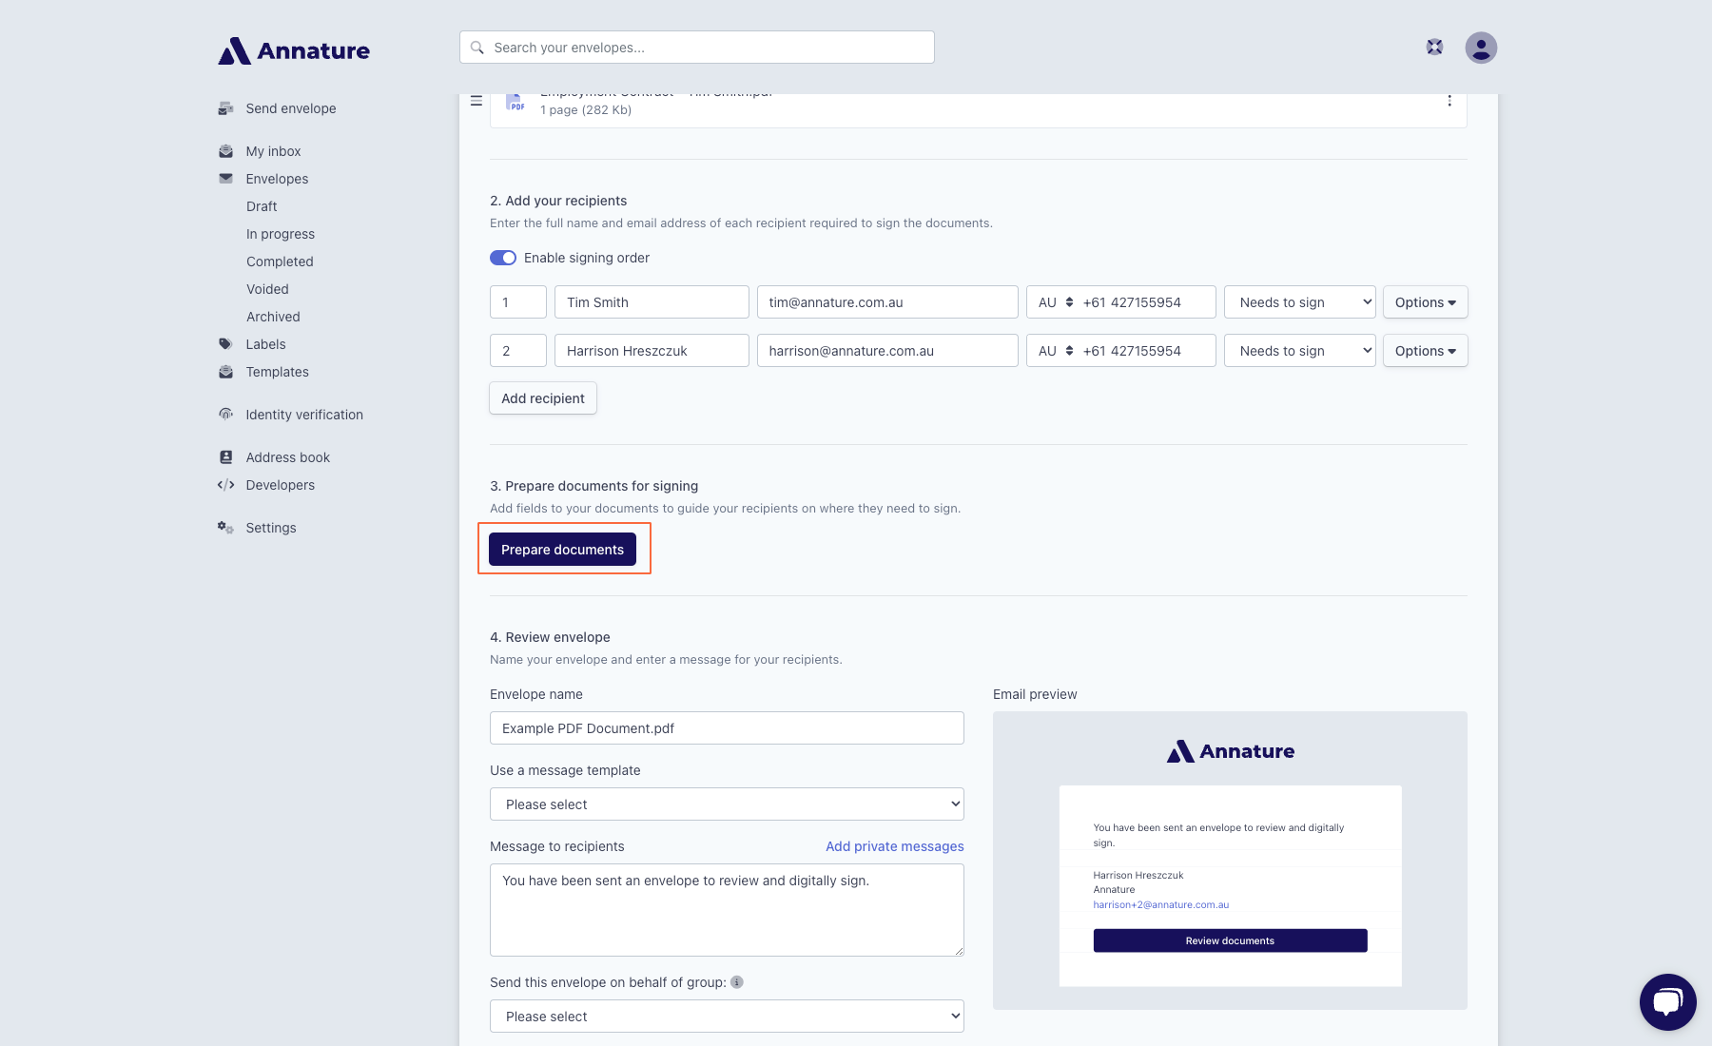Image resolution: width=1712 pixels, height=1046 pixels.
Task: Click the Message to recipients textarea
Action: [x=727, y=910]
